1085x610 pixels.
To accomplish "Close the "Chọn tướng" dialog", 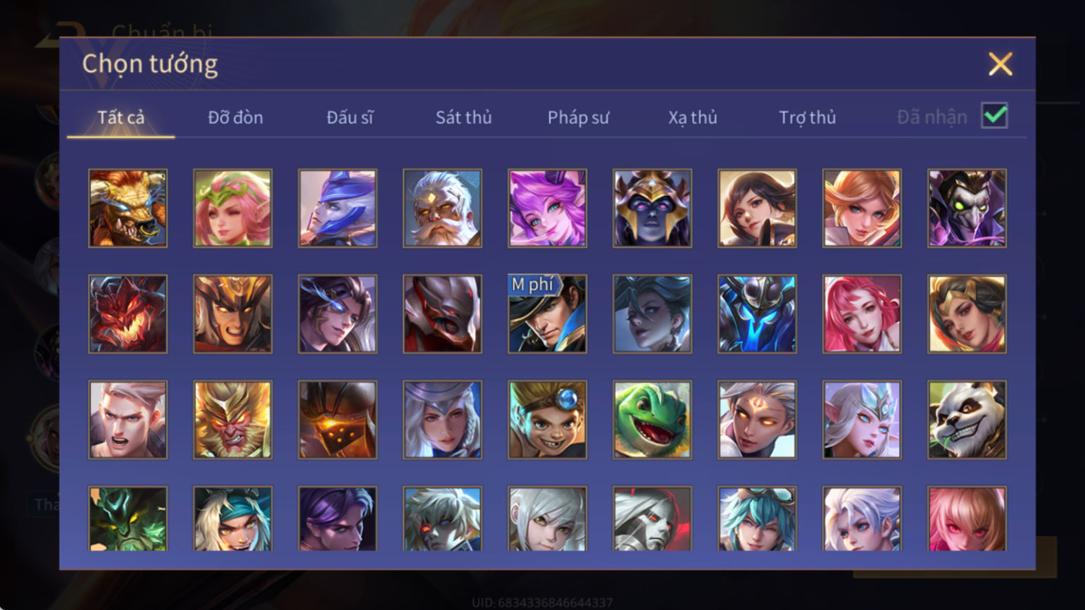I will [1000, 64].
